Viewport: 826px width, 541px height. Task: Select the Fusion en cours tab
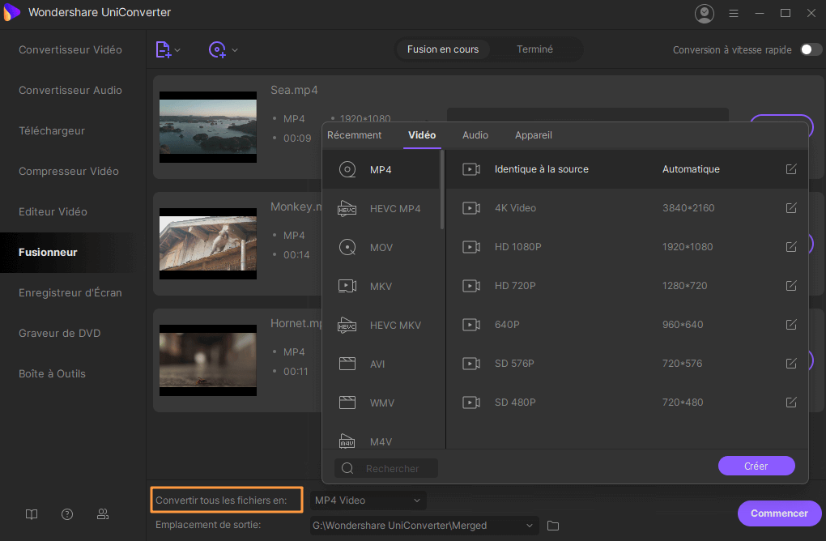[x=442, y=49]
